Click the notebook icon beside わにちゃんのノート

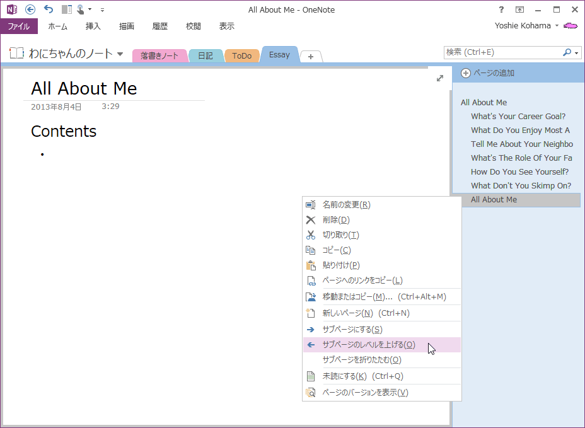pyautogui.click(x=17, y=53)
